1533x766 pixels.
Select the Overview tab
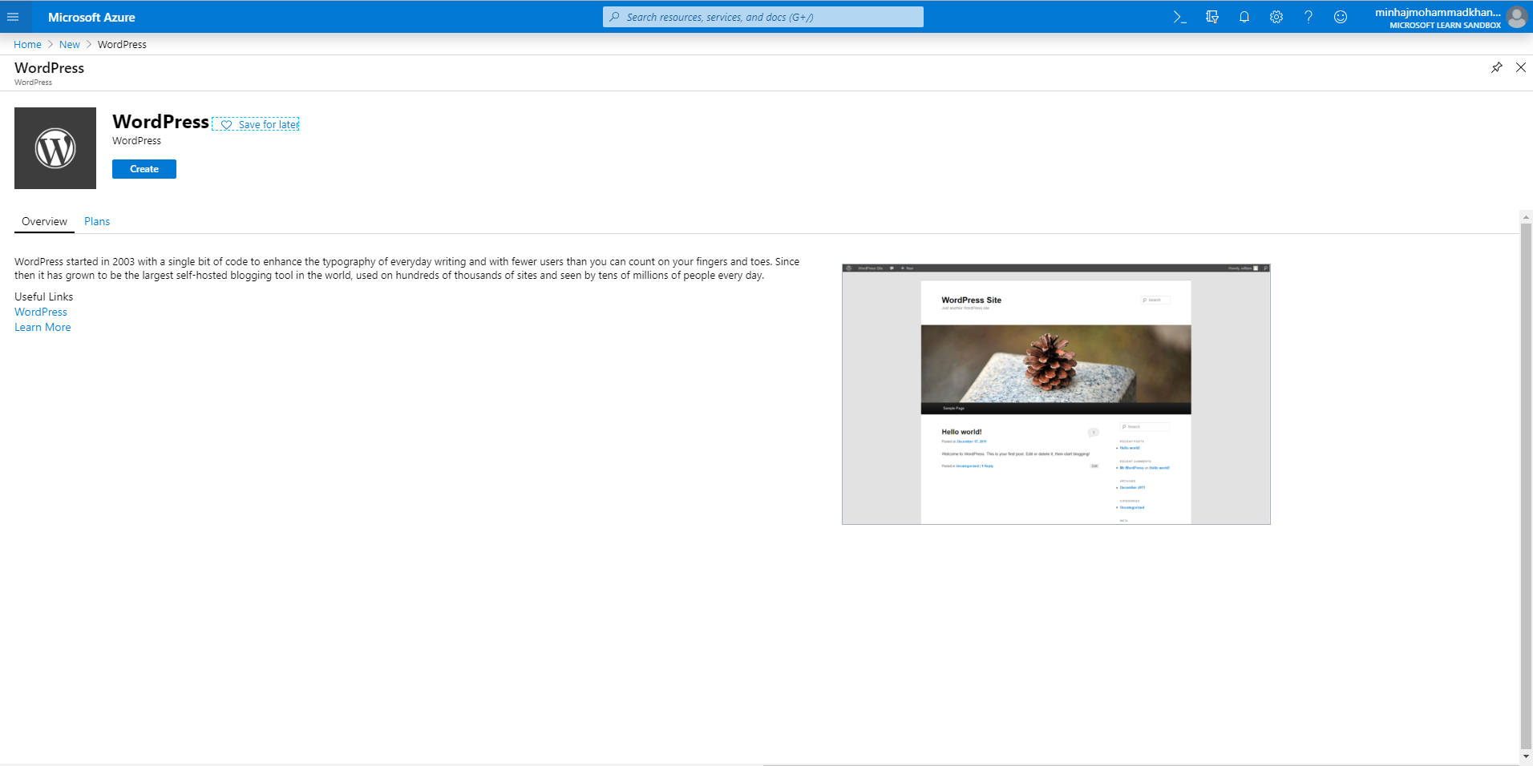[44, 221]
